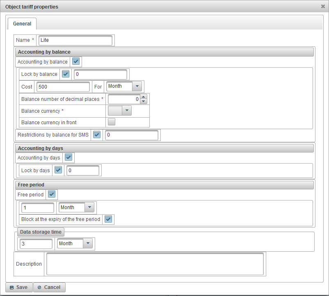Uncheck the Lock by days checkbox
The height and width of the screenshot is (296, 329).
tap(58, 170)
